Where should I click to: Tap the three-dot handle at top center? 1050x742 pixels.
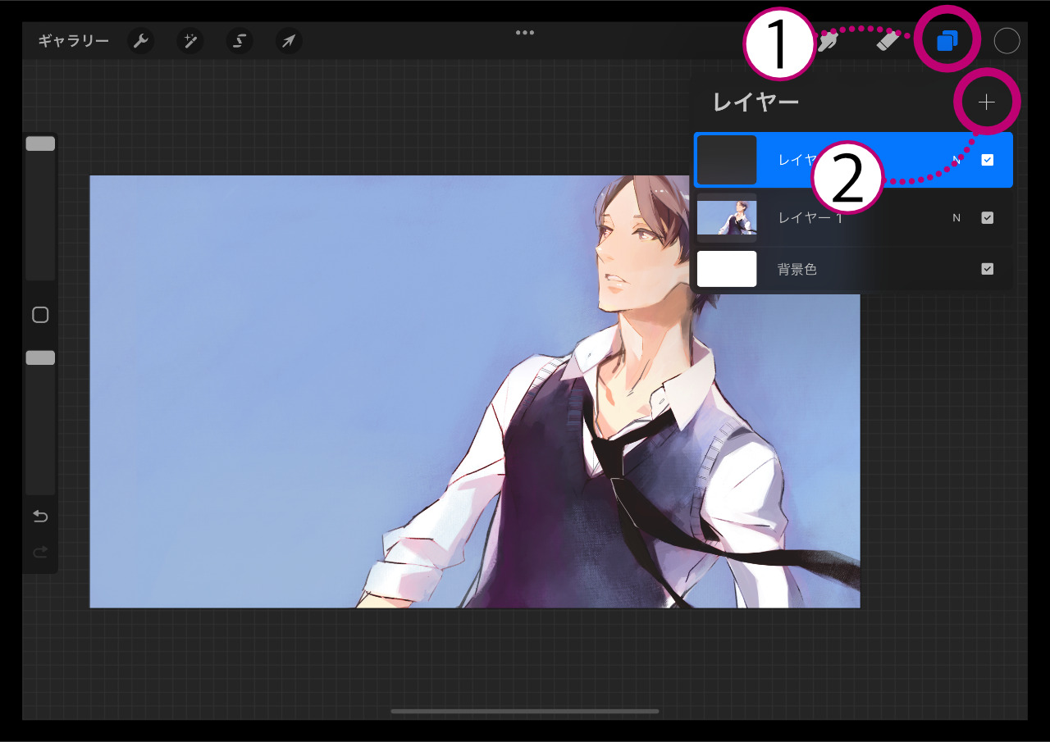tap(525, 33)
